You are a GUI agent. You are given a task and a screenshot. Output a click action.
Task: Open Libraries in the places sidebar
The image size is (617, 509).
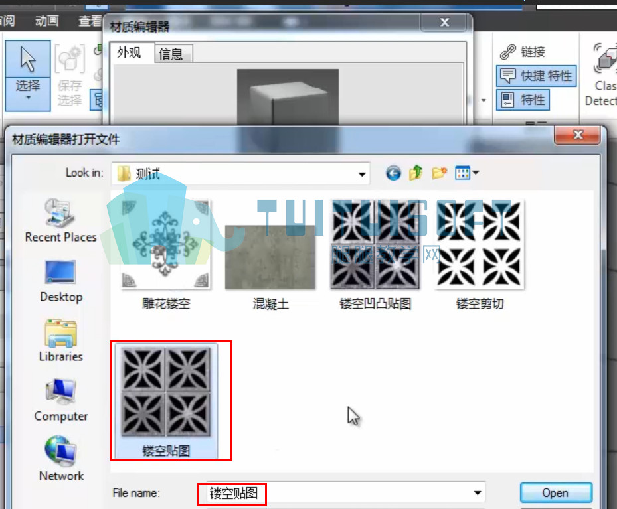click(x=60, y=340)
